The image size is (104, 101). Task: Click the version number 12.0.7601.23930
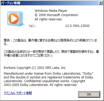pos(77,26)
